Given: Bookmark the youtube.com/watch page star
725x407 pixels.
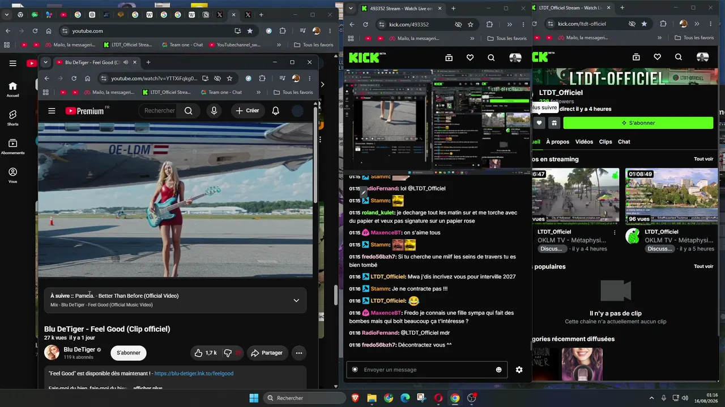Looking at the screenshot, I should (229, 79).
